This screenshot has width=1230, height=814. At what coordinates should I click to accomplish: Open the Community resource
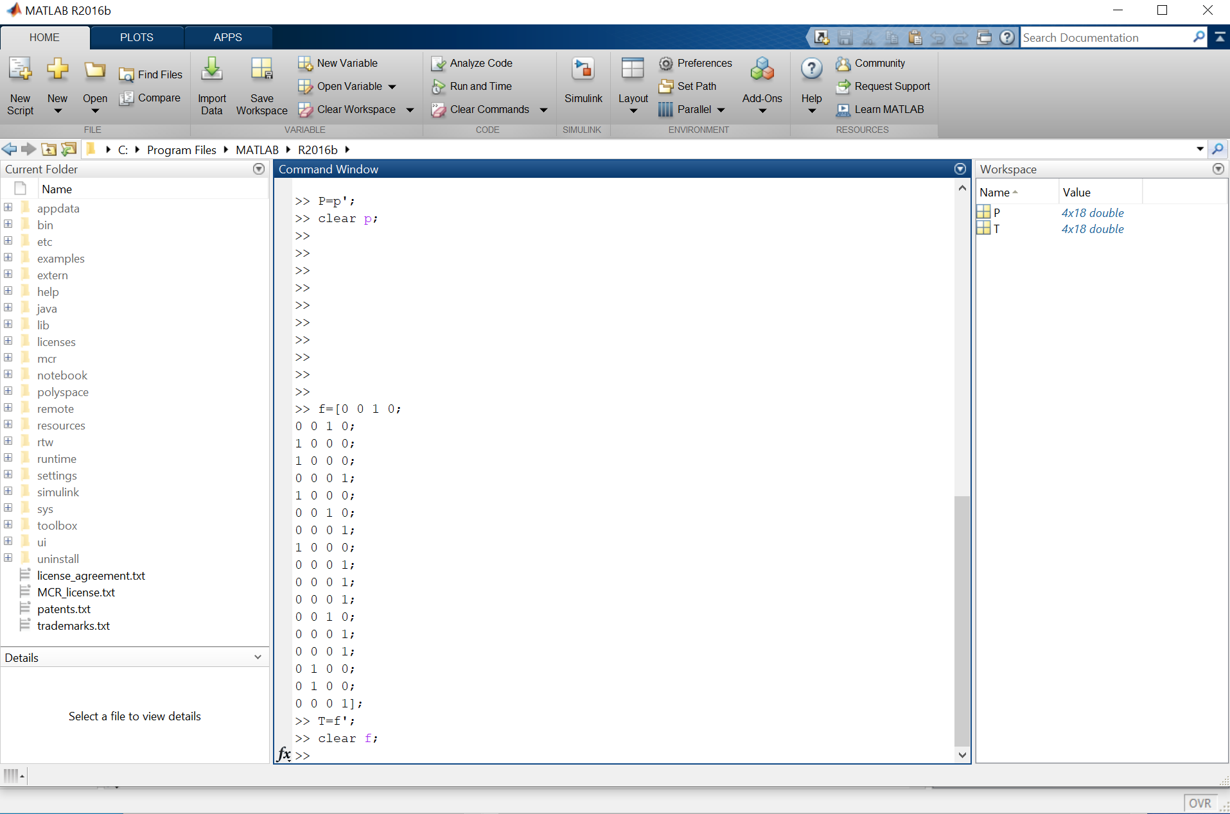tap(871, 63)
